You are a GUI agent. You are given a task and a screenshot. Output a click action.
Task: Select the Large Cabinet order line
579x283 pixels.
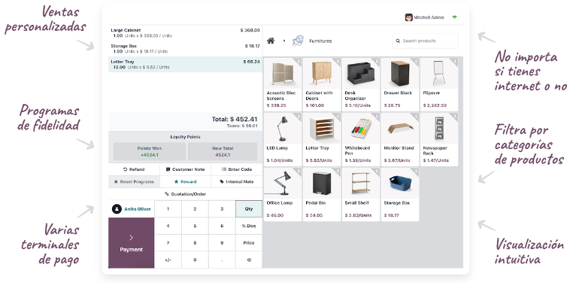click(186, 33)
